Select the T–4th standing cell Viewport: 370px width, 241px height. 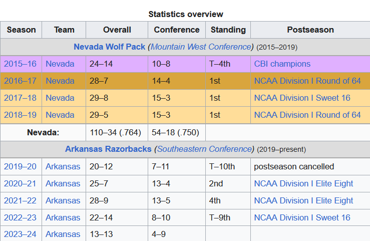[228, 64]
